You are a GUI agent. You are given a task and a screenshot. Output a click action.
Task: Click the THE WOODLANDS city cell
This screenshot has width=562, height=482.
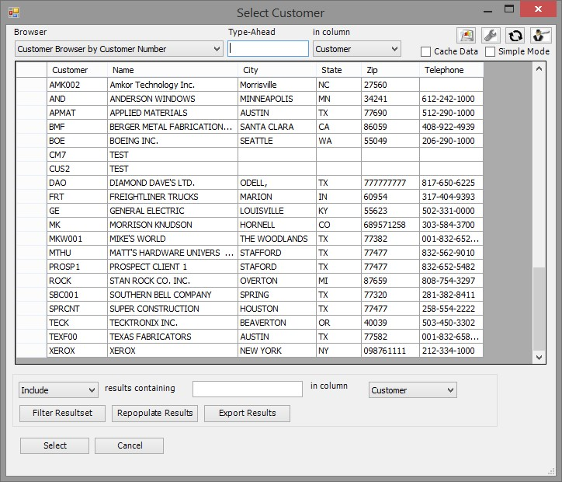[x=276, y=239]
